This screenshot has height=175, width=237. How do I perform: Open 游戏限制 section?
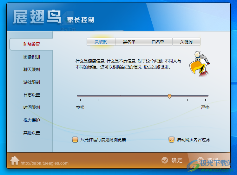pos(32,82)
